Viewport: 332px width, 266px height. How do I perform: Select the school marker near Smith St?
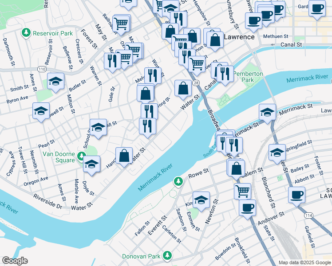pyautogui.click(x=55, y=82)
